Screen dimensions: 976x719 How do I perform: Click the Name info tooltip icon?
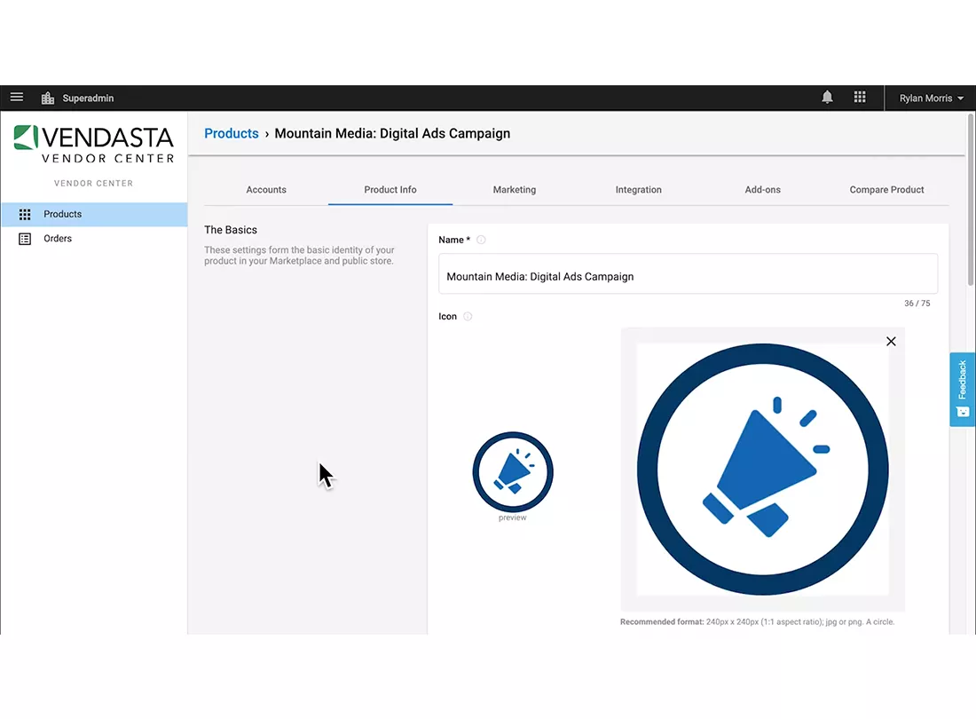click(481, 240)
